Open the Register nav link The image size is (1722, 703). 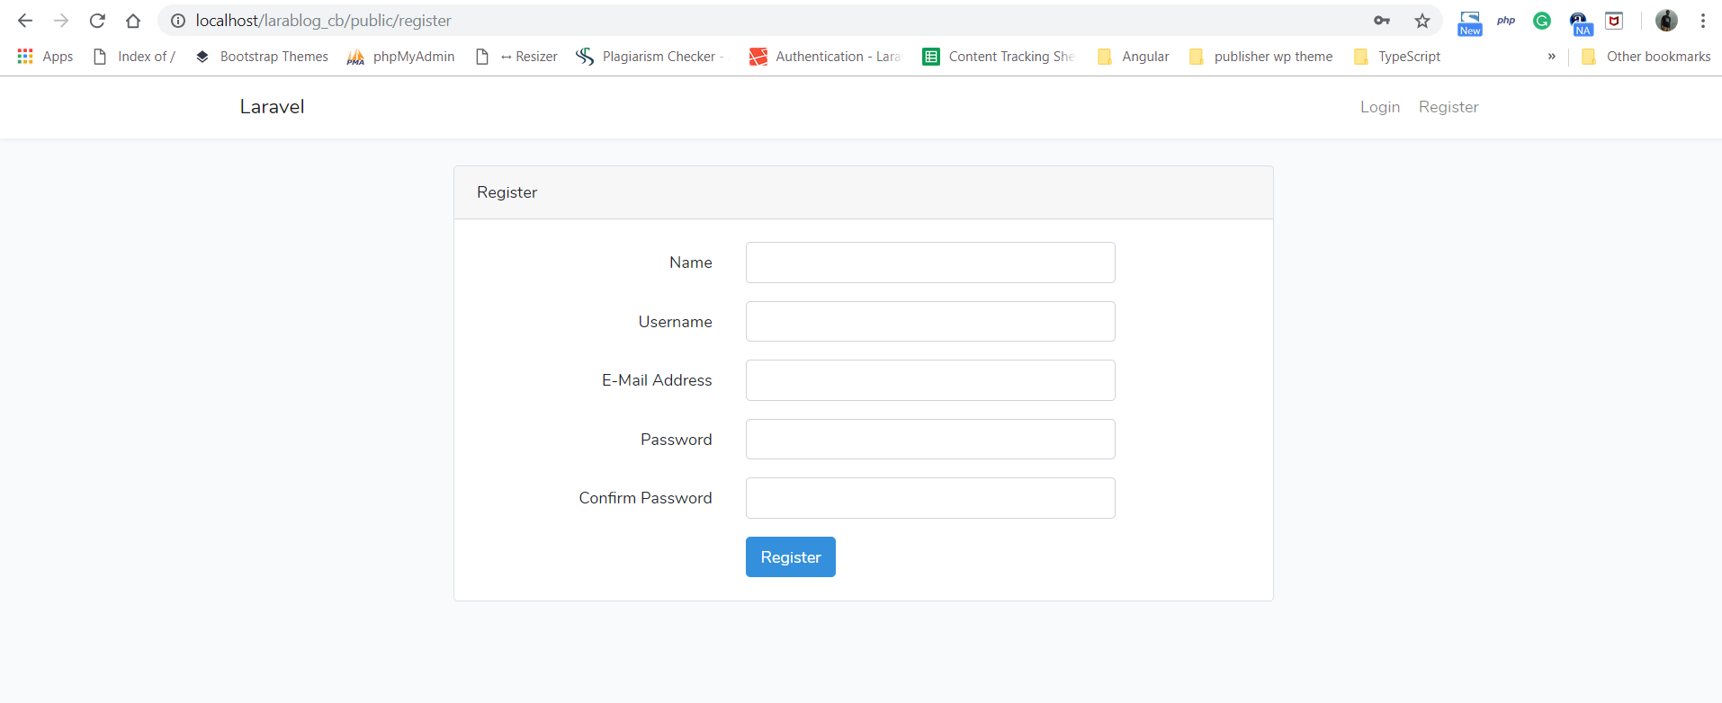1448,107
